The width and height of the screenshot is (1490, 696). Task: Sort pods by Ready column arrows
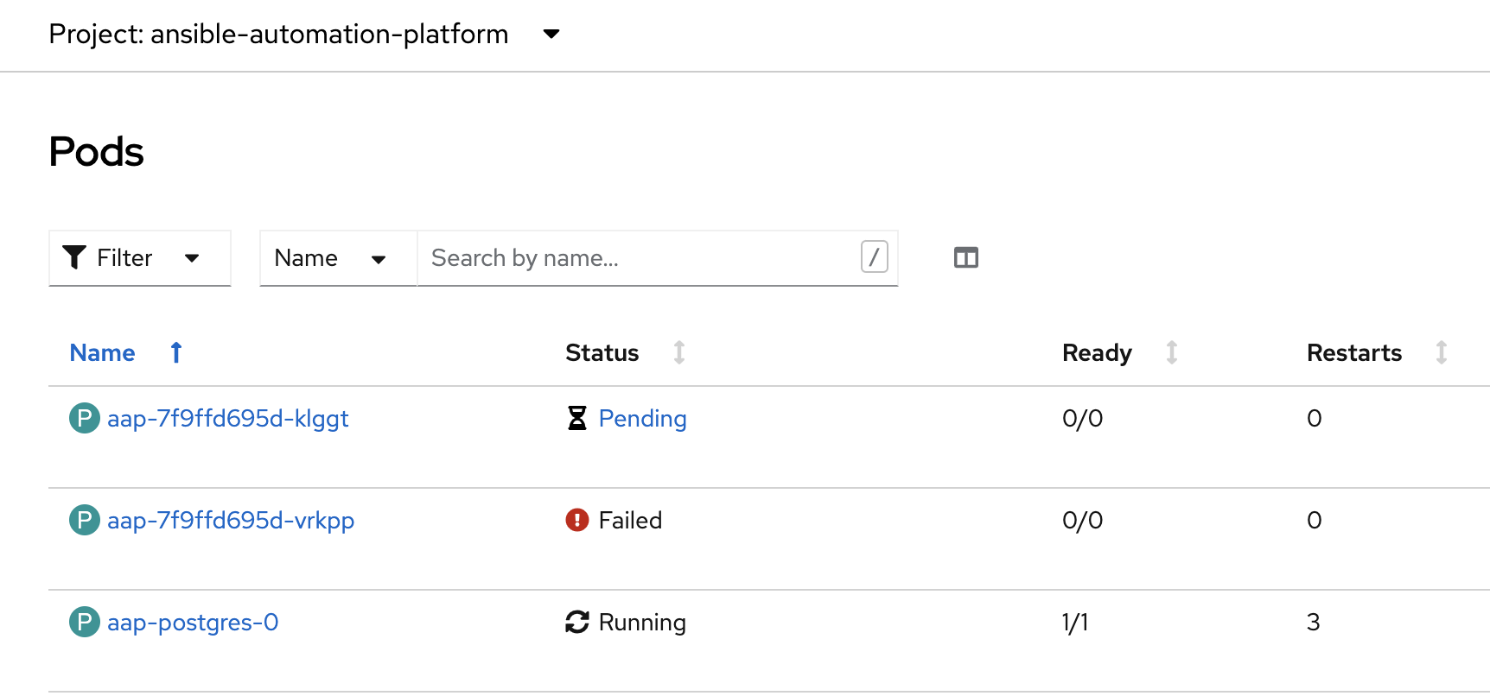(x=1171, y=353)
